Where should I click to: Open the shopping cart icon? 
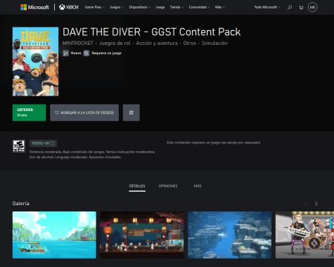301,8
